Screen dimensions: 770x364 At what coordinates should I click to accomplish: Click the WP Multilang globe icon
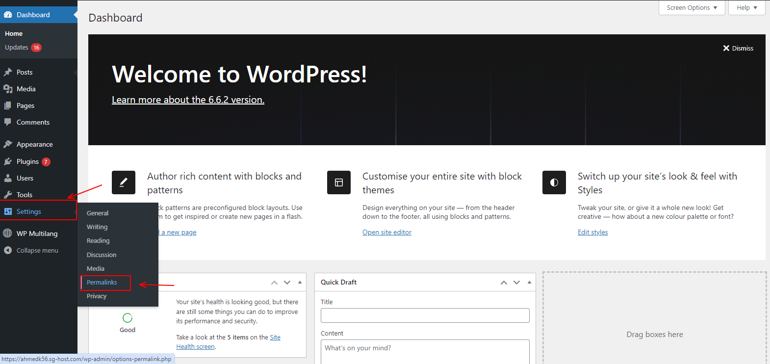point(8,234)
